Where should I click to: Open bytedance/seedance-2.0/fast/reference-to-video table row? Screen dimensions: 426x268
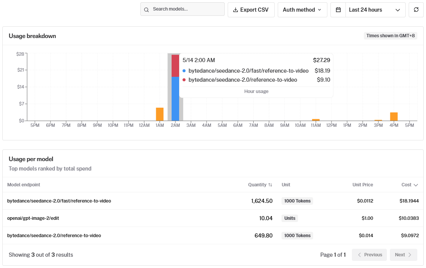[x=213, y=201]
